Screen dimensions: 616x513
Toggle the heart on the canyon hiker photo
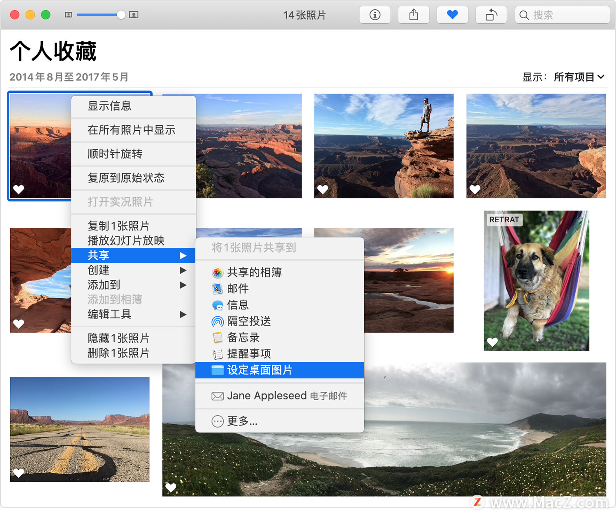(322, 189)
